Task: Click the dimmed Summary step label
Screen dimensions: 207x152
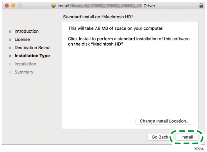Action: (24, 72)
